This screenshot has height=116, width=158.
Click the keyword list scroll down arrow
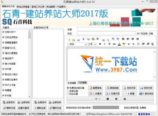[x=29, y=96]
